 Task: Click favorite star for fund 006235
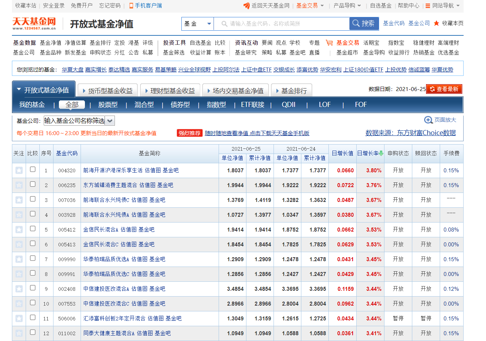pos(19,185)
